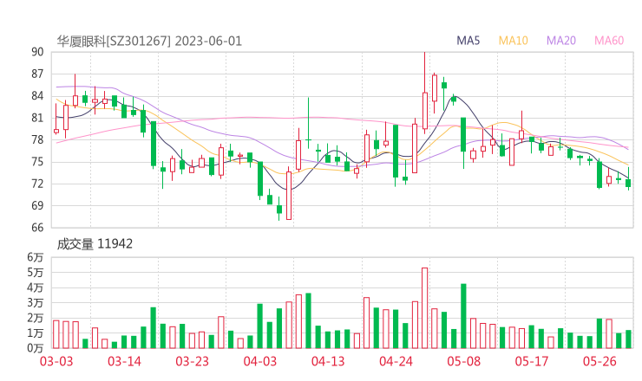Click the last green candlestick on the chart

point(628,179)
